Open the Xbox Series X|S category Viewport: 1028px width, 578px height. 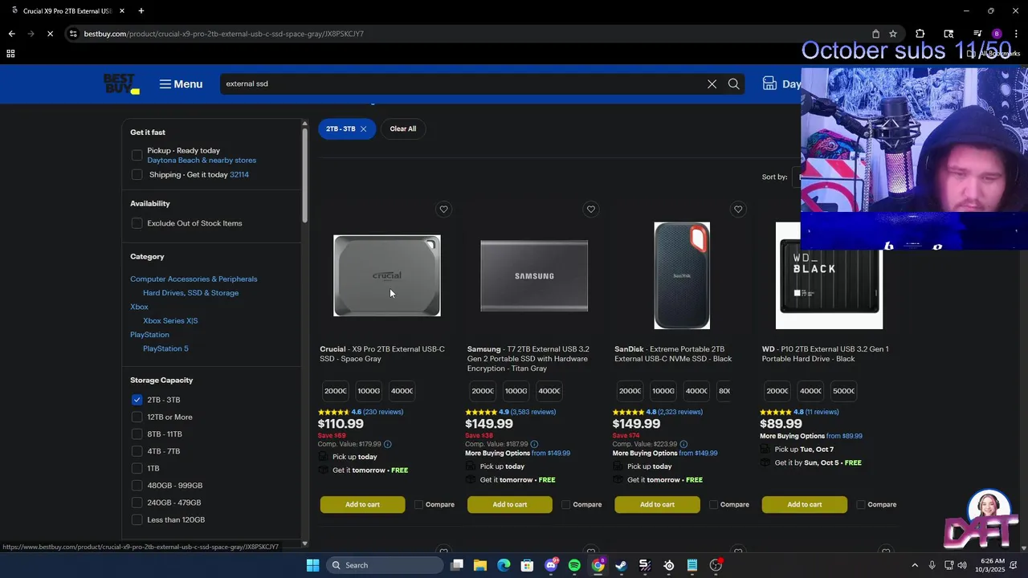point(170,320)
